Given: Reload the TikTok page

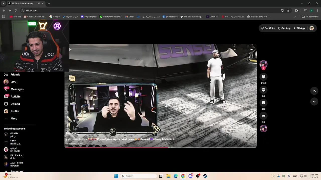Looking at the screenshot, I should pyautogui.click(x=16, y=10).
